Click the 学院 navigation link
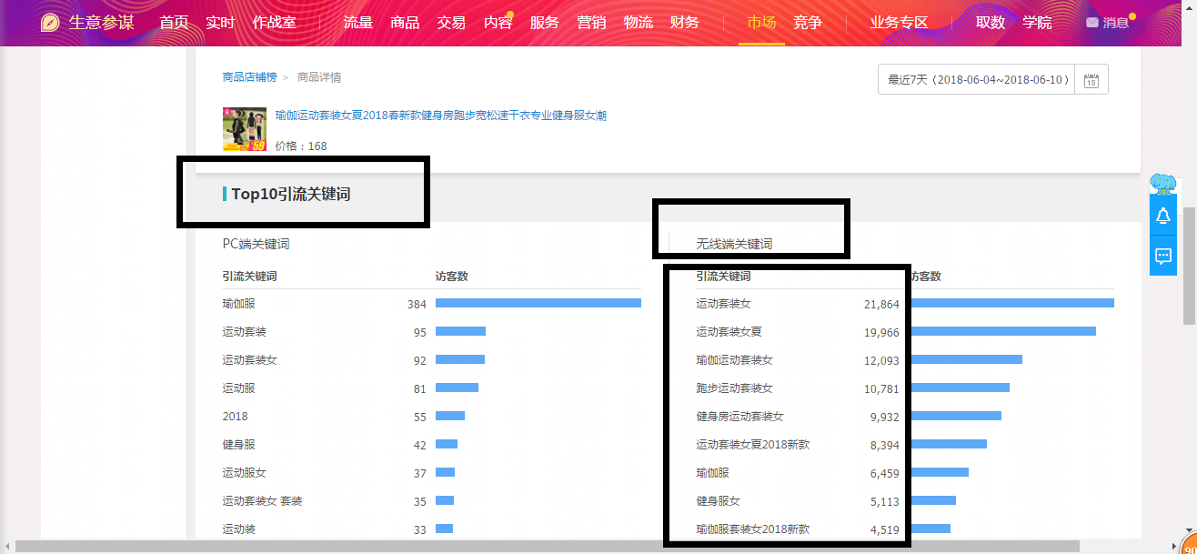 (1037, 23)
